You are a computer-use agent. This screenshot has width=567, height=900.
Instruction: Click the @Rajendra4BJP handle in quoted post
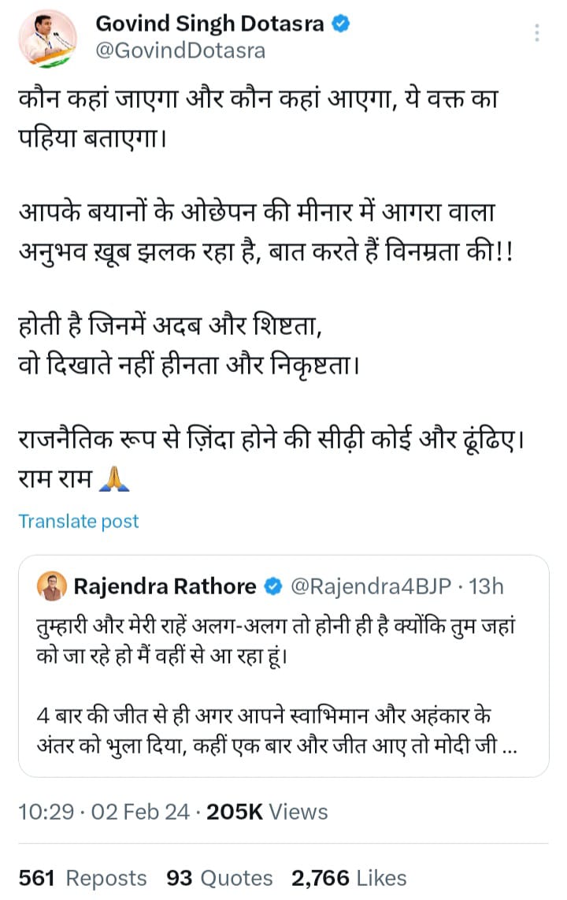coord(367,586)
